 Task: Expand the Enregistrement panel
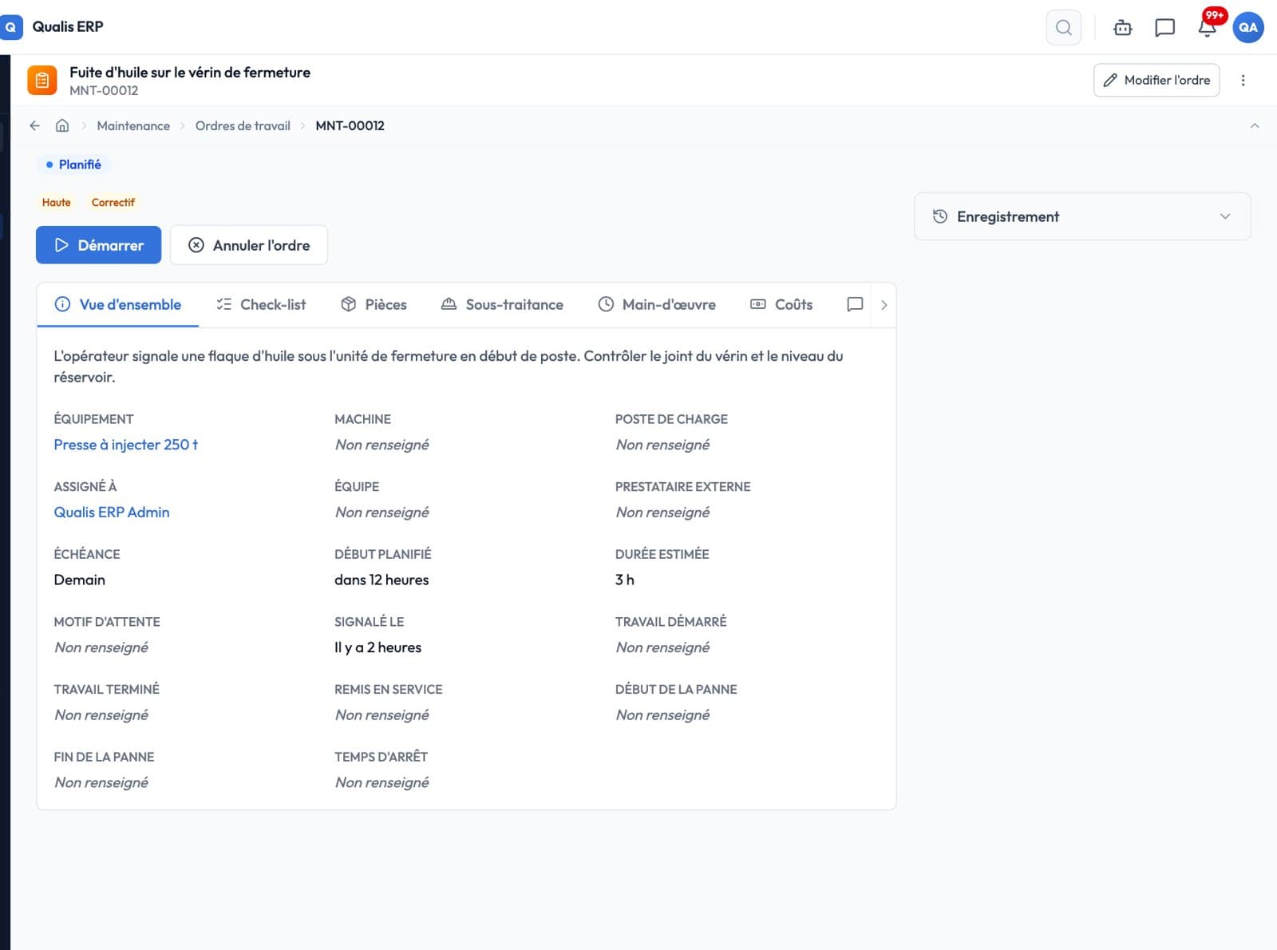coord(1081,216)
